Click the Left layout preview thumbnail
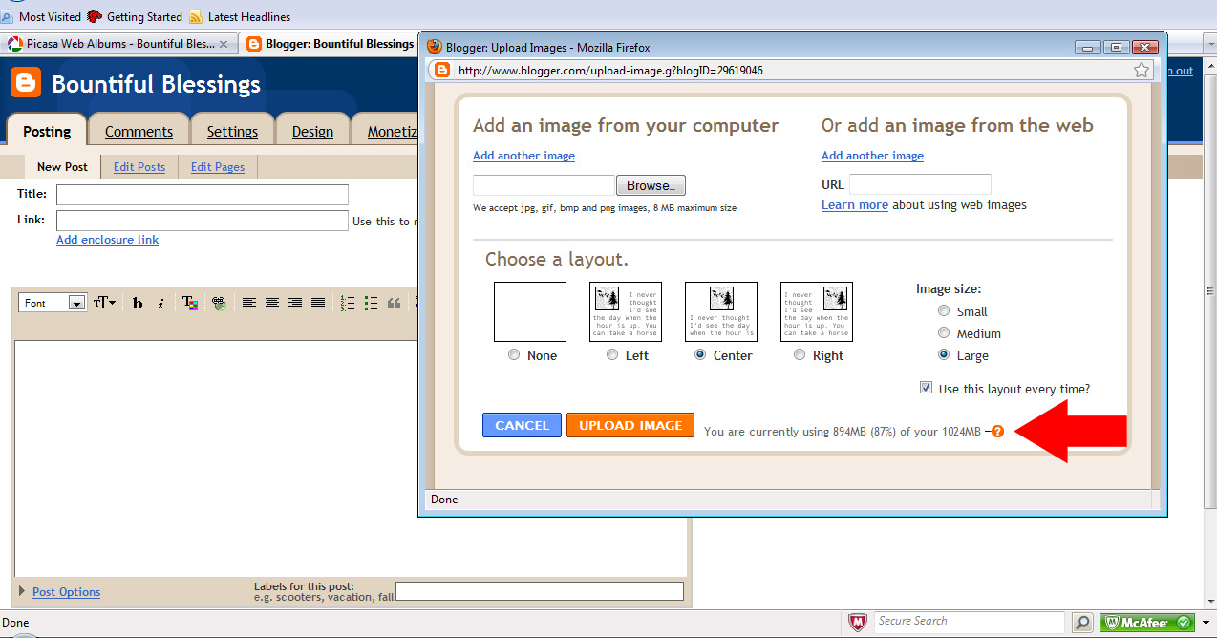This screenshot has width=1217, height=638. tap(626, 311)
